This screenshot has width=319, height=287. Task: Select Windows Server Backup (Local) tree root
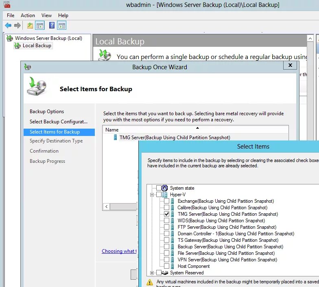point(48,38)
